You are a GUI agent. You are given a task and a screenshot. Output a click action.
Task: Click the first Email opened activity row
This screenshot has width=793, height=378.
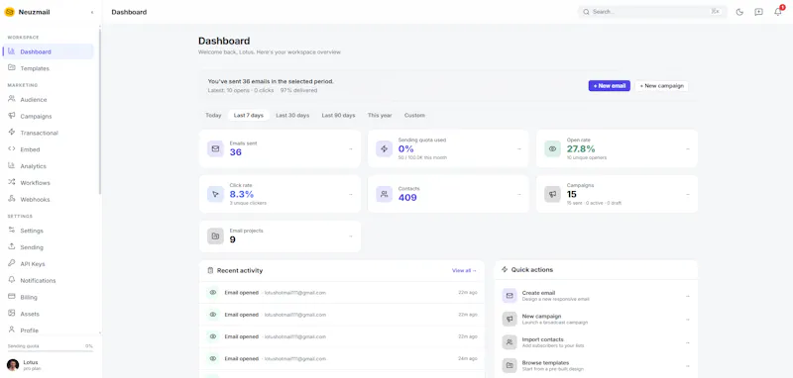click(341, 293)
